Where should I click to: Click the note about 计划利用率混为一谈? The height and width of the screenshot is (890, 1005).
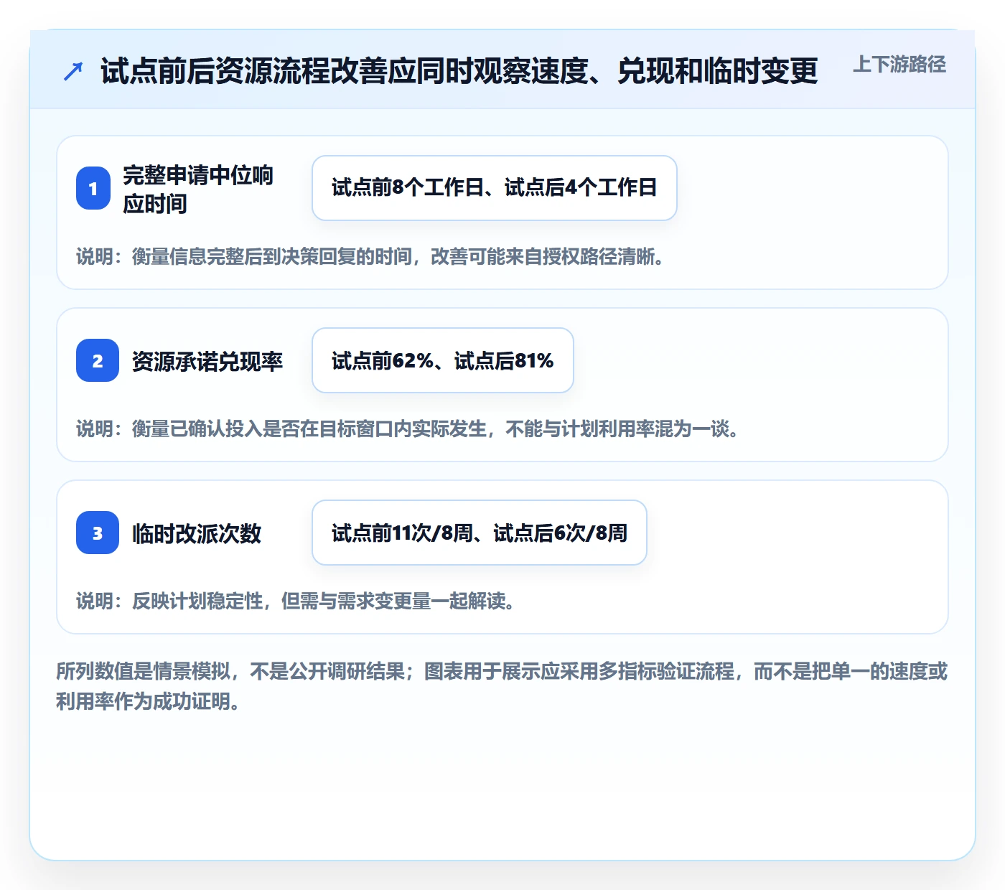point(408,428)
